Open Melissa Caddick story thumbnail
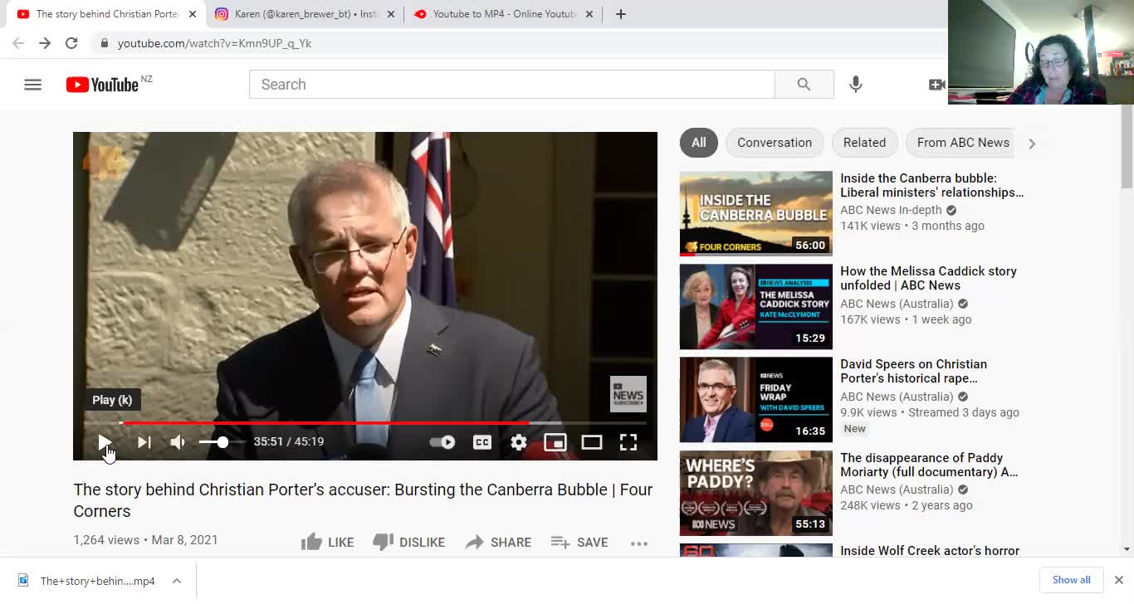The height and width of the screenshot is (604, 1134). [x=756, y=307]
